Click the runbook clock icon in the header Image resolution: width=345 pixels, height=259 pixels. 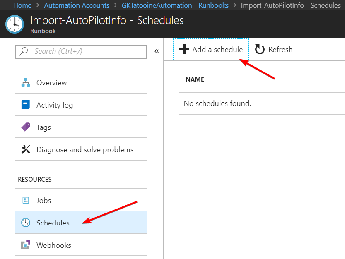coord(14,24)
